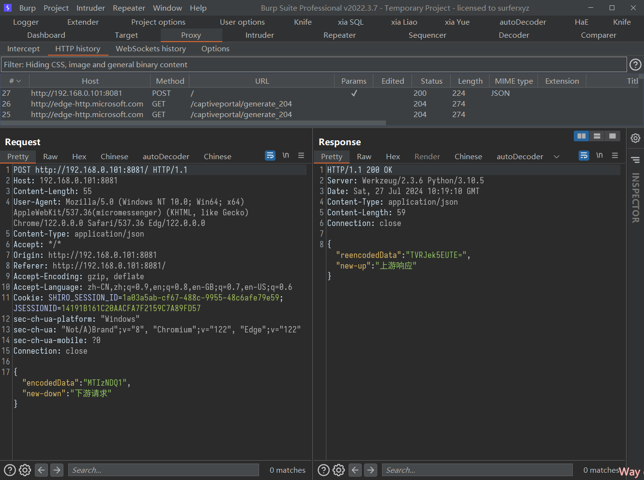The image size is (644, 480).
Task: Toggle non-printable characters \n in Request panel
Action: [286, 155]
